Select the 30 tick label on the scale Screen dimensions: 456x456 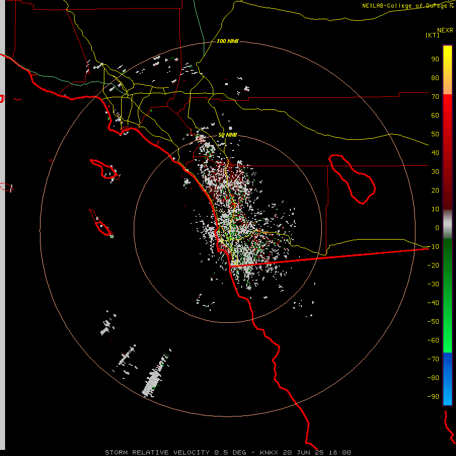click(x=435, y=172)
